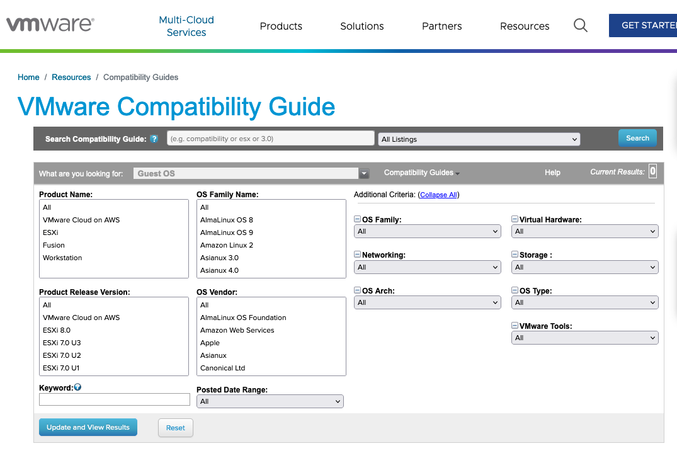This screenshot has height=458, width=677.
Task: Open the Networking dropdown
Action: pyautogui.click(x=427, y=267)
